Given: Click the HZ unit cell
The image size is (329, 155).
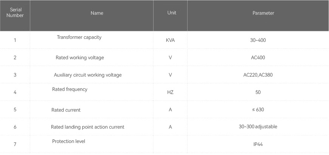Looking at the screenshot, I should coord(170,92).
